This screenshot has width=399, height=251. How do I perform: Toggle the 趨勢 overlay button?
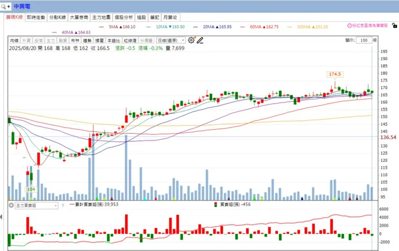pyautogui.click(x=87, y=40)
